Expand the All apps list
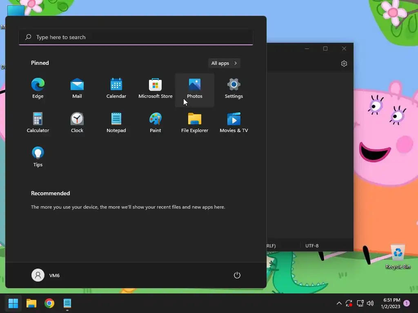418x313 pixels. 224,63
